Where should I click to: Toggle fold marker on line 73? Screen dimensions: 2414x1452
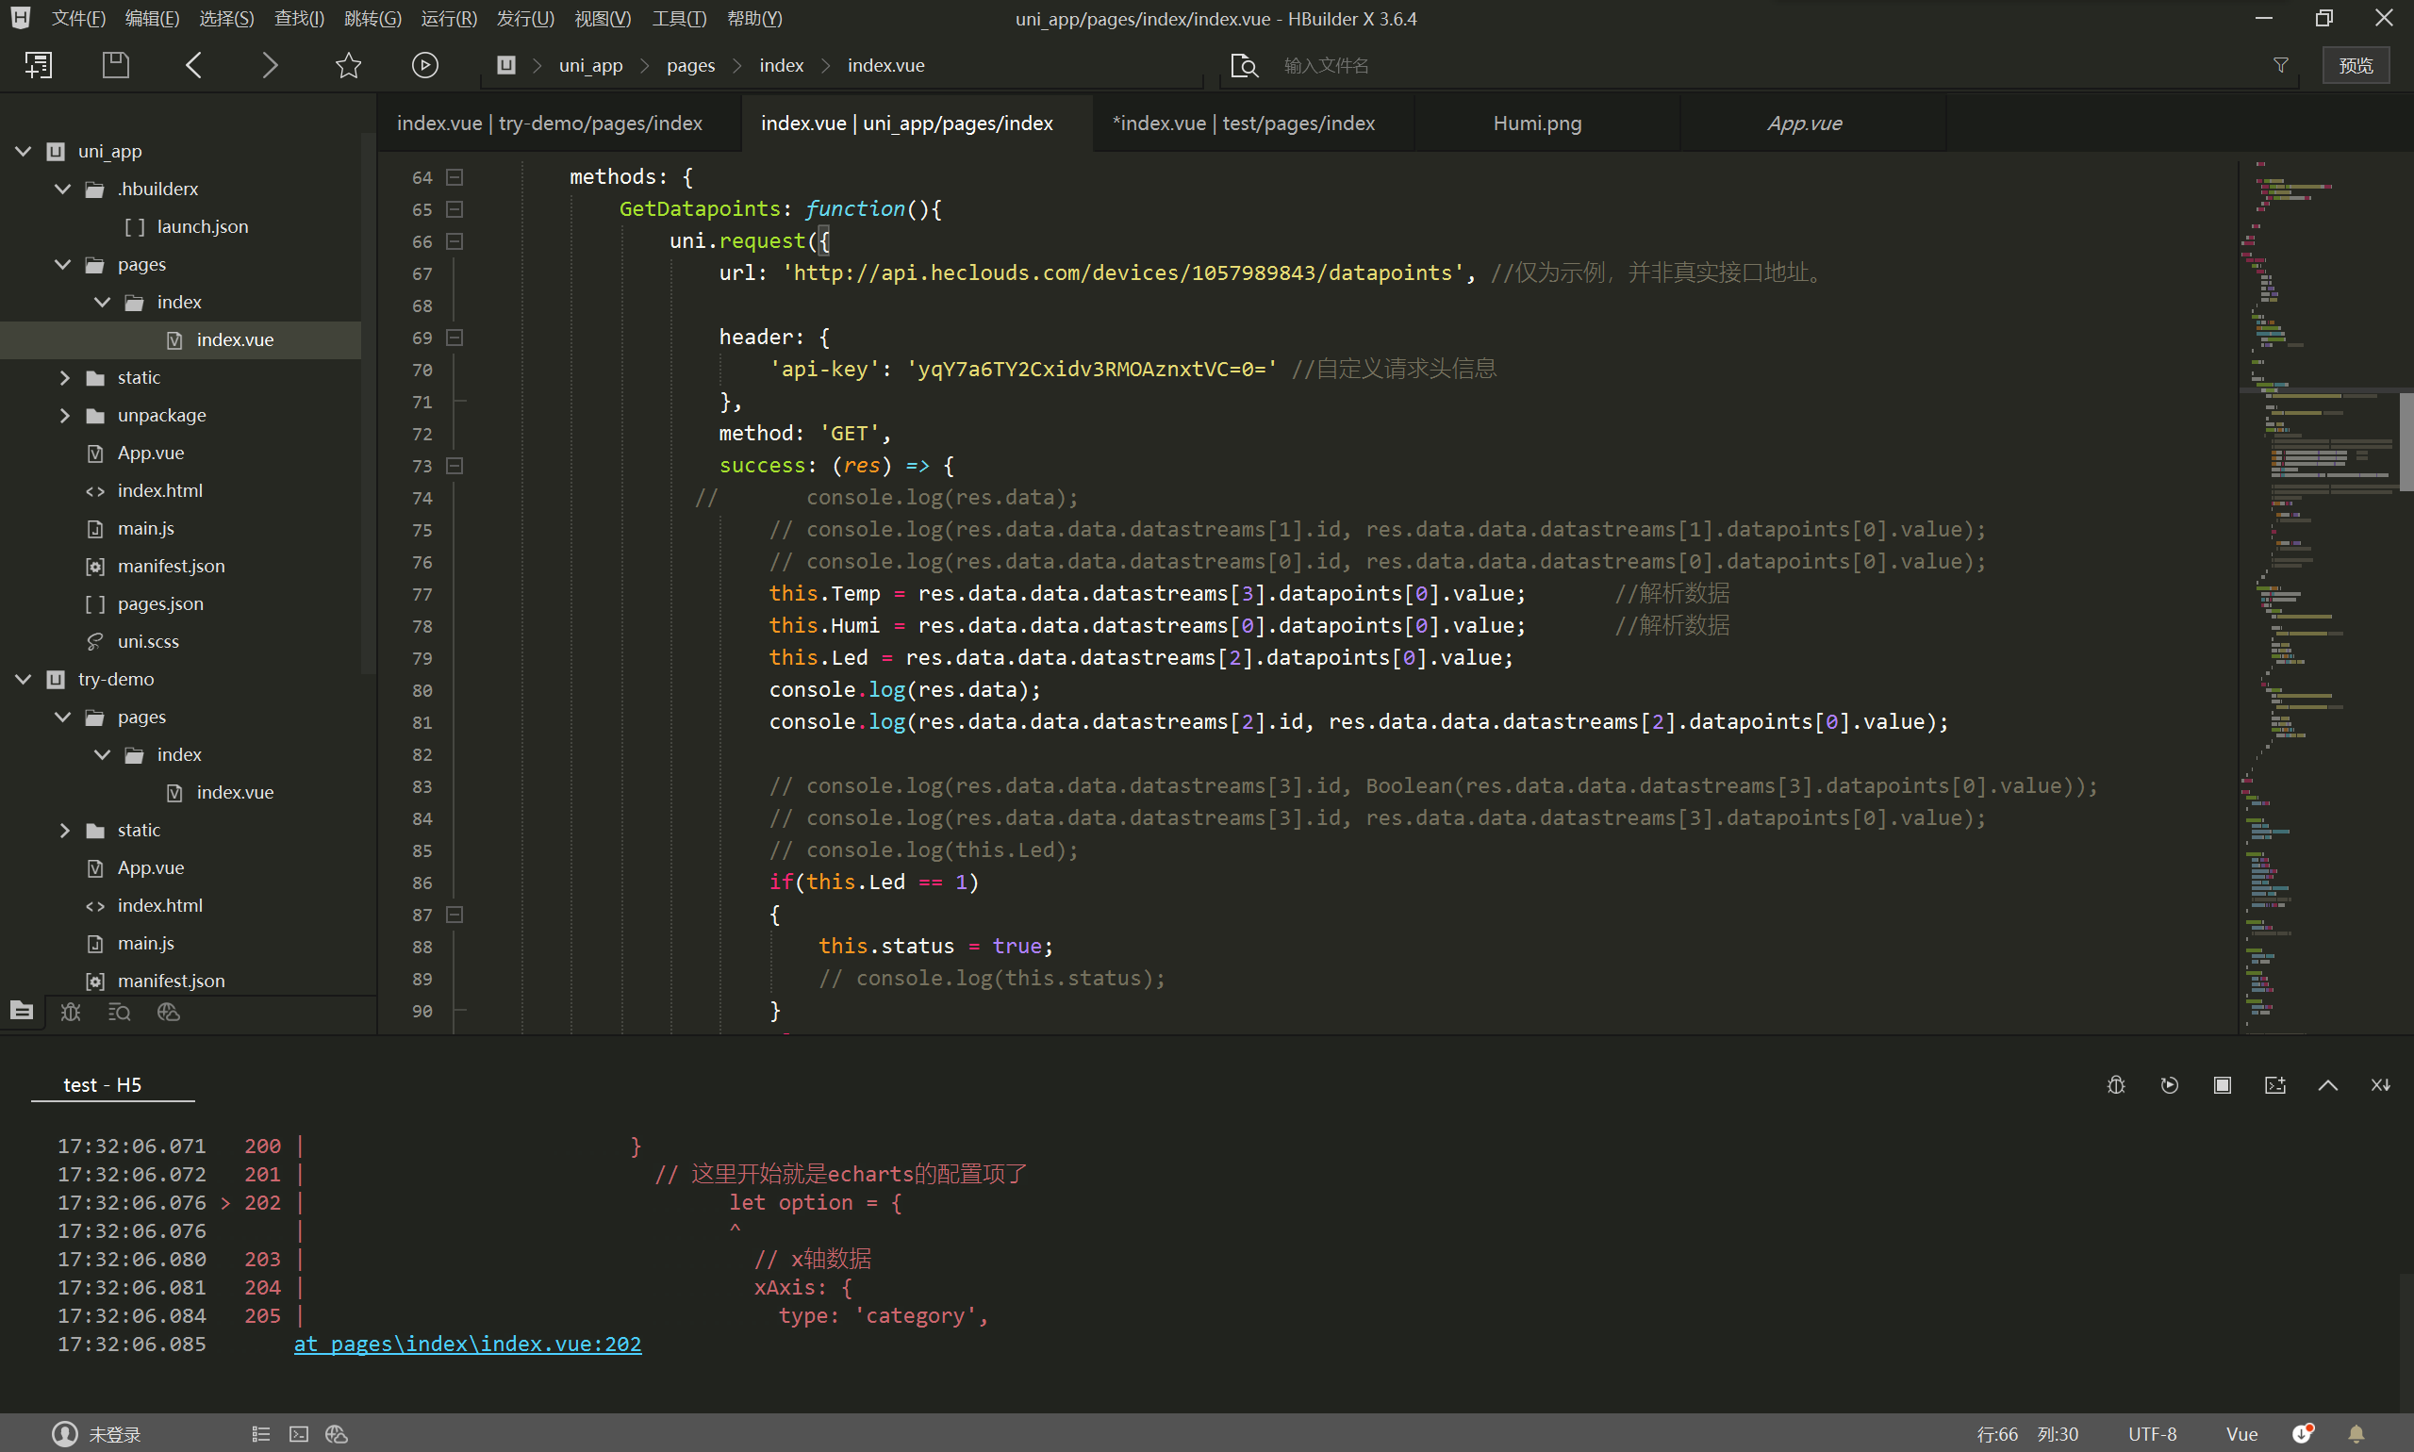[455, 466]
